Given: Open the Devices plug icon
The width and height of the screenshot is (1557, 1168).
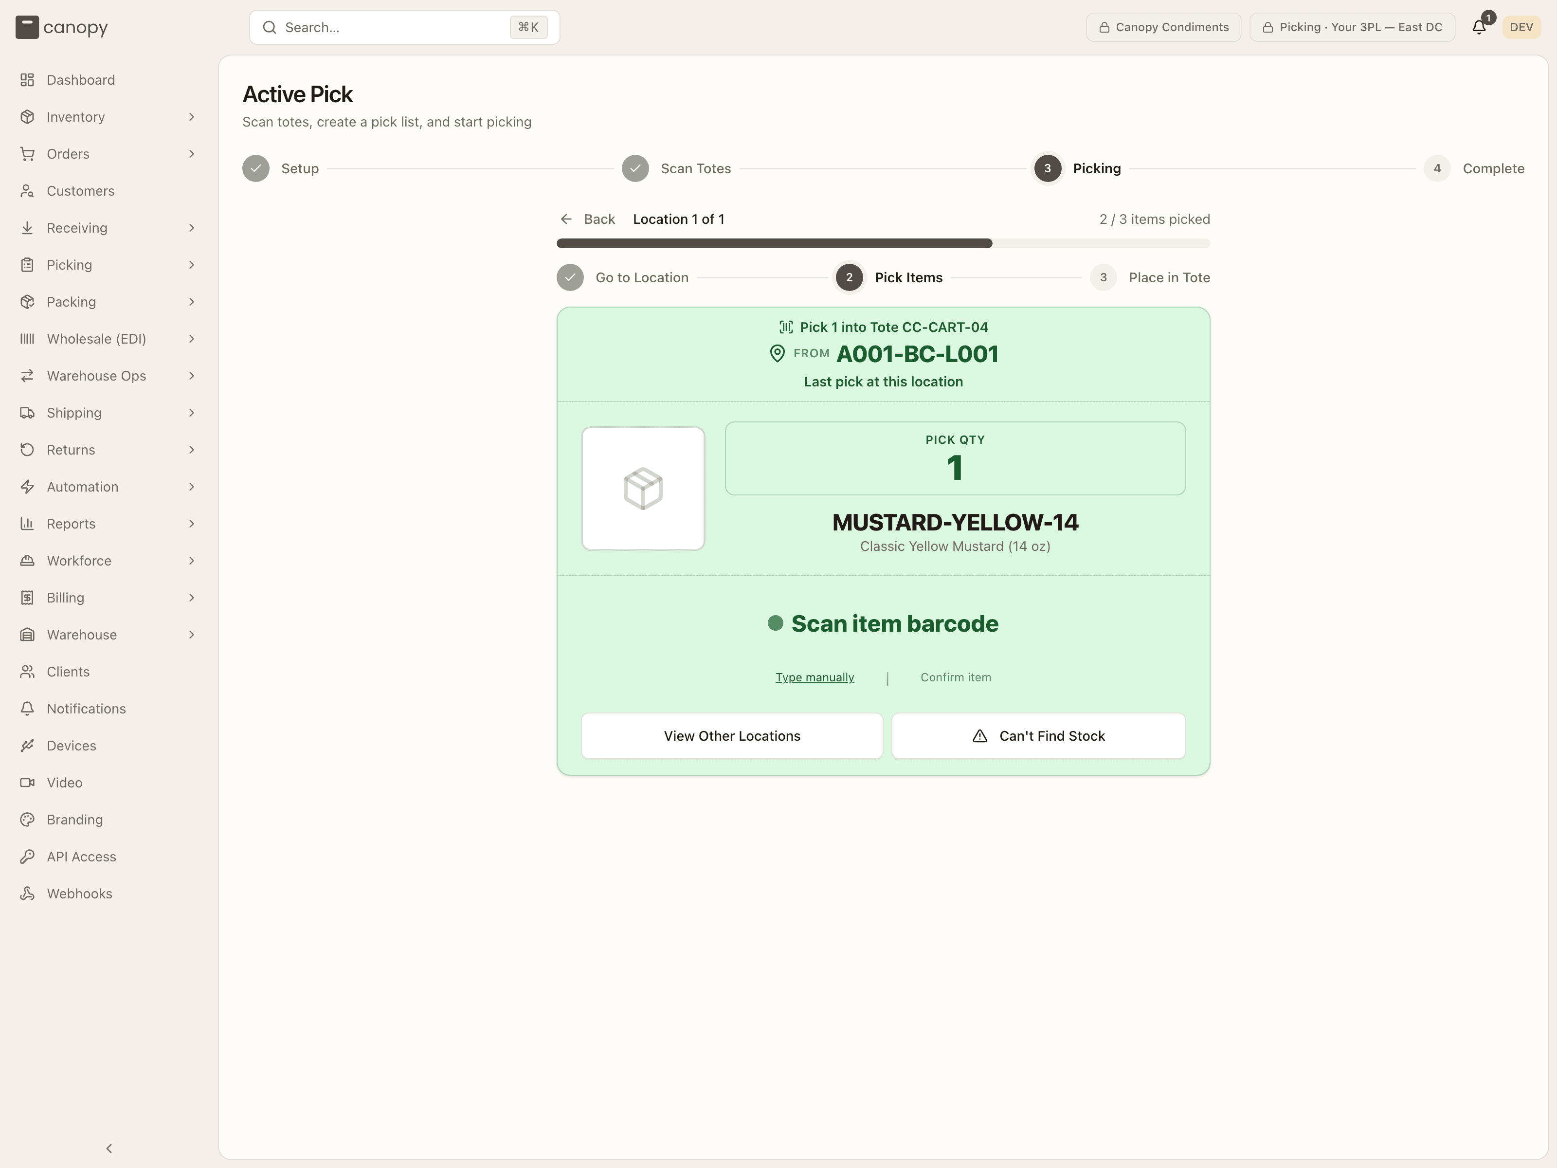Looking at the screenshot, I should pyautogui.click(x=27, y=746).
